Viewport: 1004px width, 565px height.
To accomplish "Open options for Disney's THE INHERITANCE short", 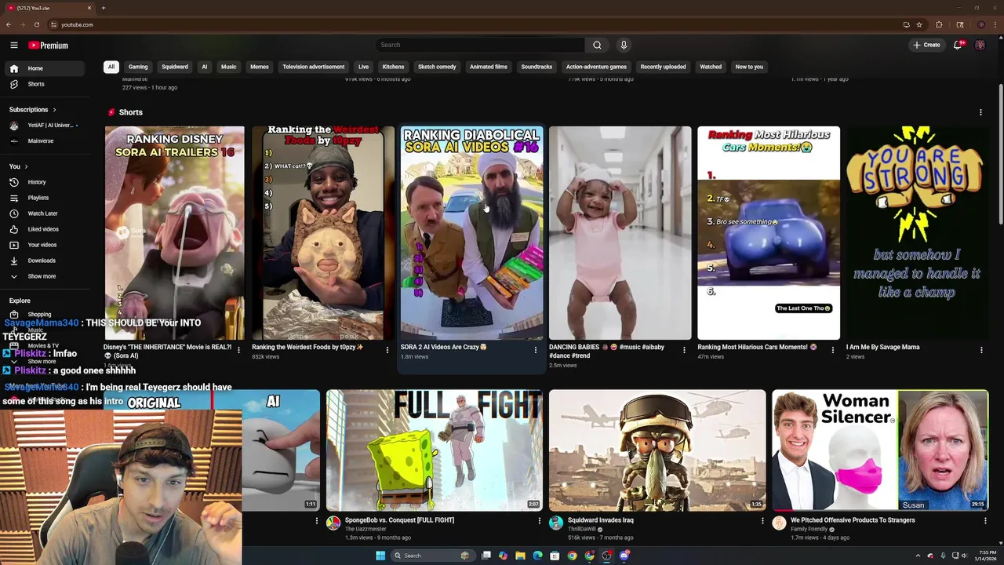I will click(238, 350).
